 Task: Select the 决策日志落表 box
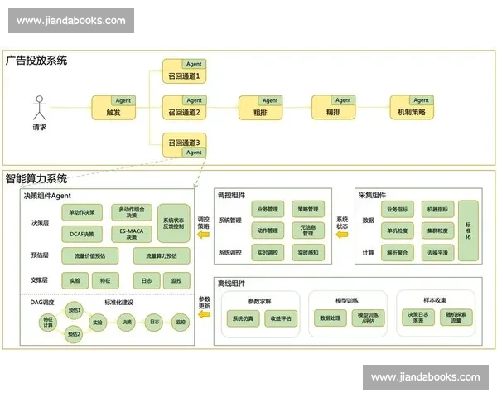418,318
